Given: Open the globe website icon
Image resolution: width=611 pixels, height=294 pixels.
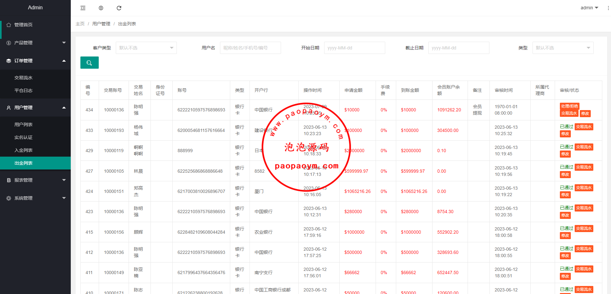Looking at the screenshot, I should [x=101, y=8].
